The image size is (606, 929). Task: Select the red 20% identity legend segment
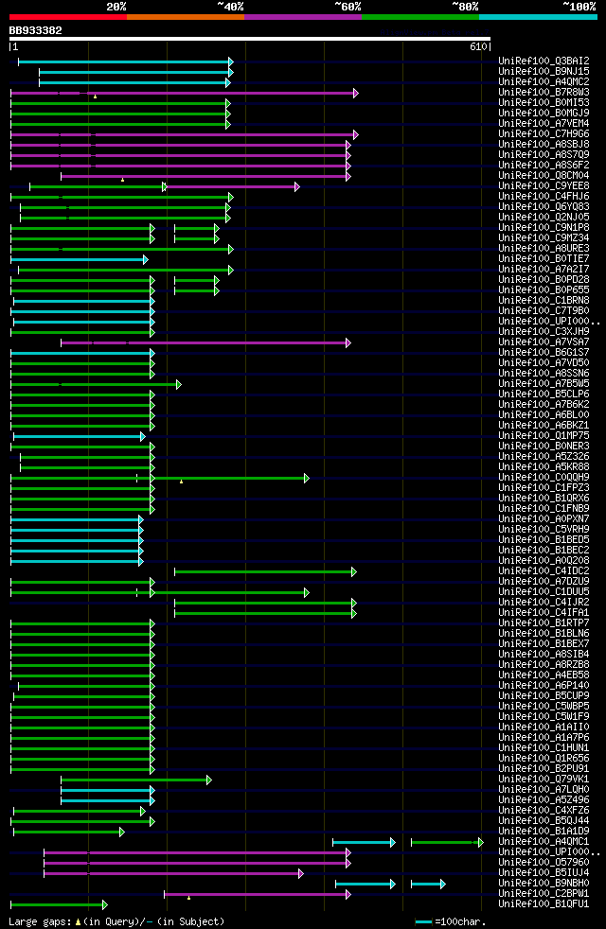pos(68,17)
